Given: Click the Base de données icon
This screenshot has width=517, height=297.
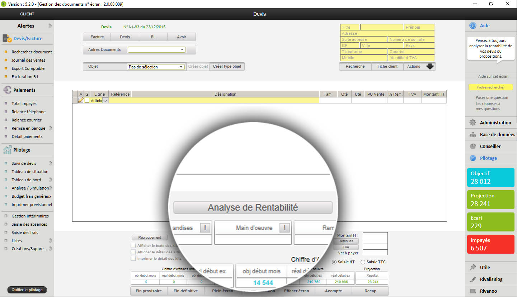Looking at the screenshot, I should [x=473, y=135].
